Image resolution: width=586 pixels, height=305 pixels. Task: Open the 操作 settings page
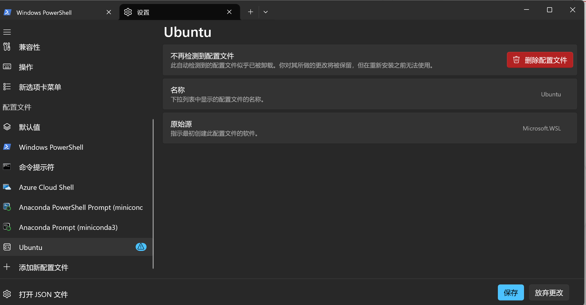[26, 67]
